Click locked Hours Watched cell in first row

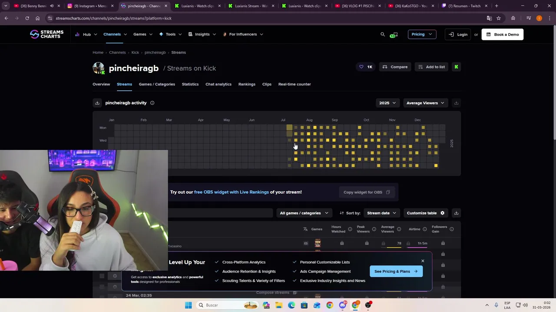click(342, 243)
